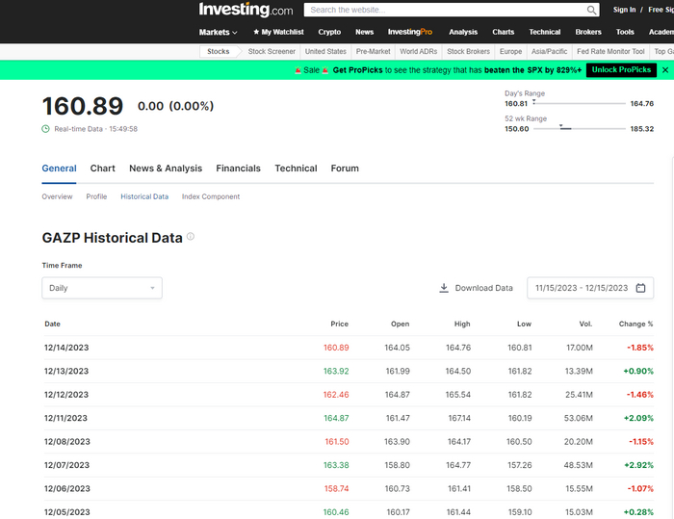Click the Download Data arrow icon
Image resolution: width=674 pixels, height=519 pixels.
(x=444, y=288)
